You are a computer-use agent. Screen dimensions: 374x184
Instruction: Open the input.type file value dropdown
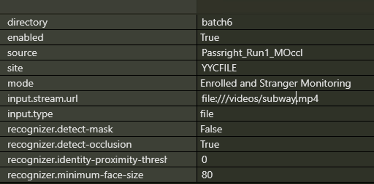pyautogui.click(x=207, y=114)
